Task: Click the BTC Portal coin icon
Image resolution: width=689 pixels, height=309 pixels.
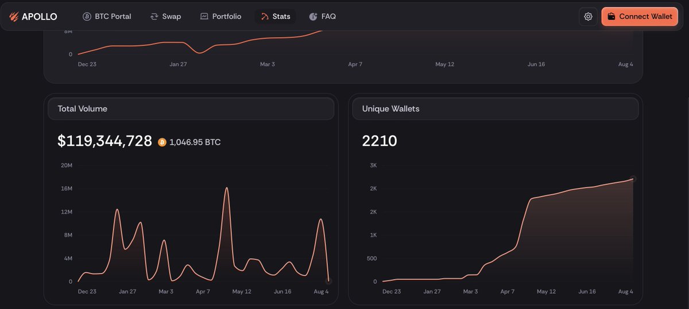Action: 87,17
